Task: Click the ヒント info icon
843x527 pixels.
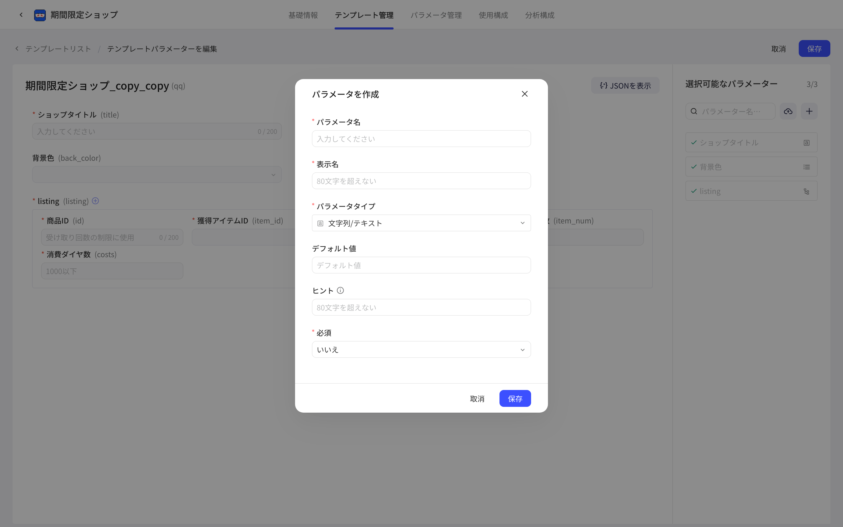Action: click(340, 290)
